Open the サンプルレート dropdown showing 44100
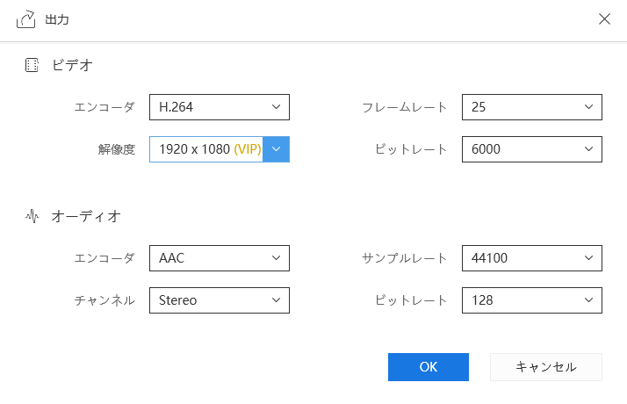 click(588, 258)
